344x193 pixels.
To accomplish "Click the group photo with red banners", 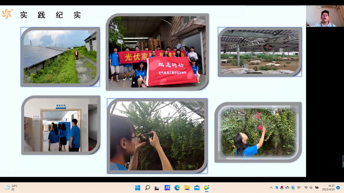I will (157, 52).
